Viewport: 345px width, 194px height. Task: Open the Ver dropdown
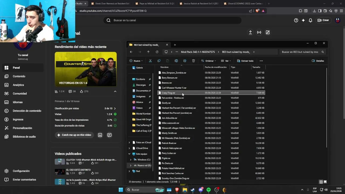(226, 61)
